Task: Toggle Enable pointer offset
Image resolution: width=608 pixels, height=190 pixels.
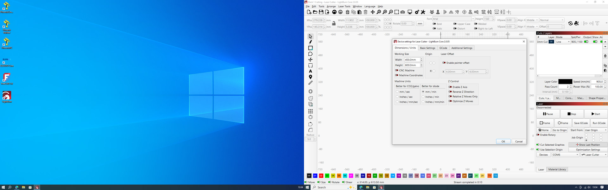Action: tap(444, 63)
